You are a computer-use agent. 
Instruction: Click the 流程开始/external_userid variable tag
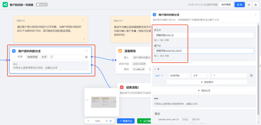pos(169,51)
